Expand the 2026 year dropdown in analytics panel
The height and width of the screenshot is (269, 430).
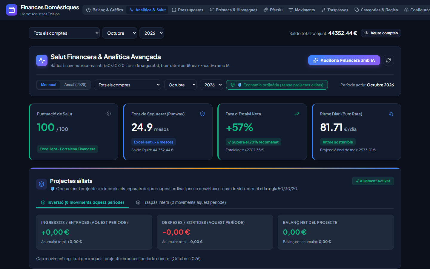click(211, 85)
